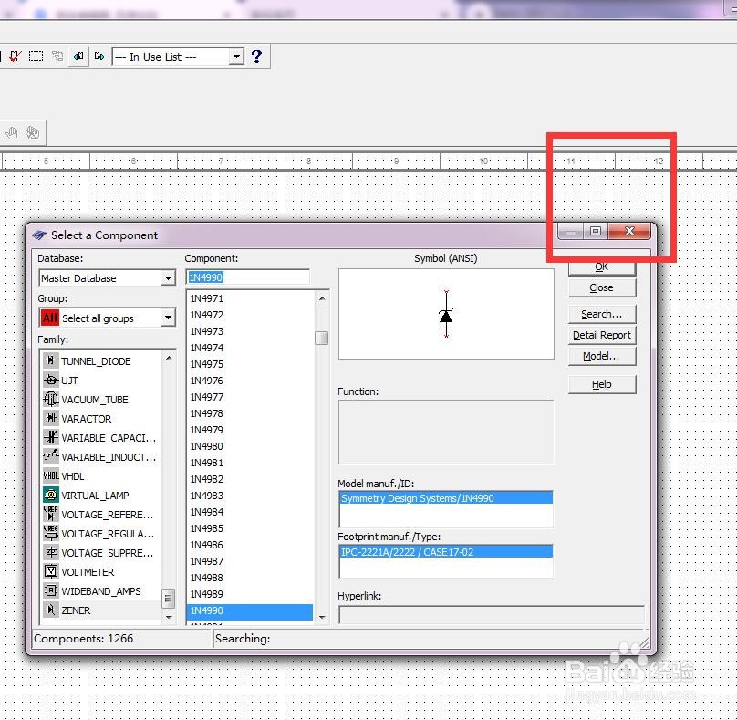737x720 pixels.
Task: Maximize the Select a Component dialog
Action: pyautogui.click(x=596, y=231)
